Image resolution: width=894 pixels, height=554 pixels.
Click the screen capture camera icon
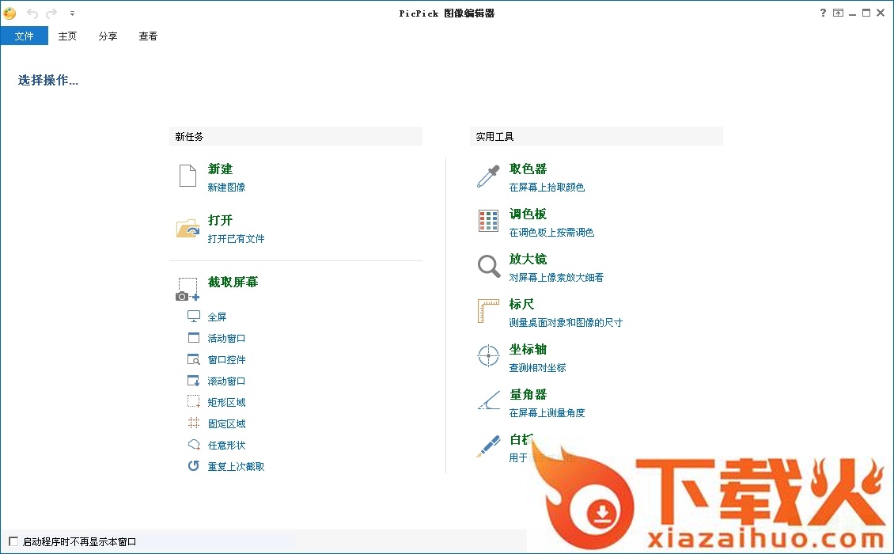(188, 290)
